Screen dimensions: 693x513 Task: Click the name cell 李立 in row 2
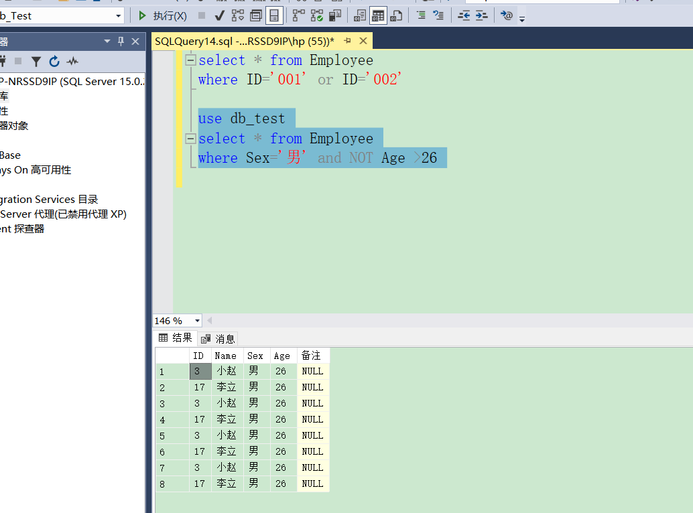click(x=227, y=387)
